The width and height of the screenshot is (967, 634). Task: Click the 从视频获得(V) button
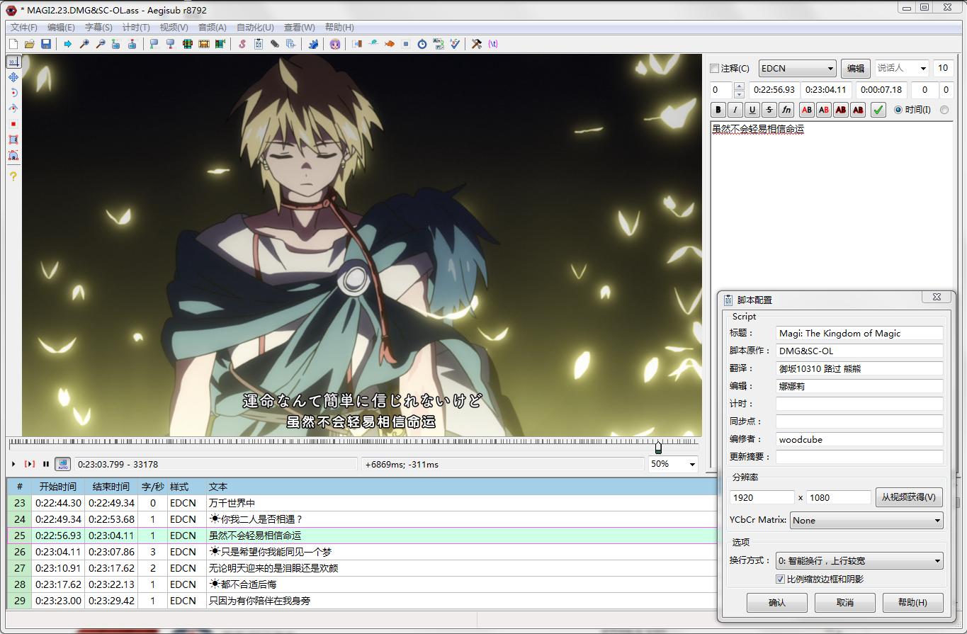click(910, 497)
